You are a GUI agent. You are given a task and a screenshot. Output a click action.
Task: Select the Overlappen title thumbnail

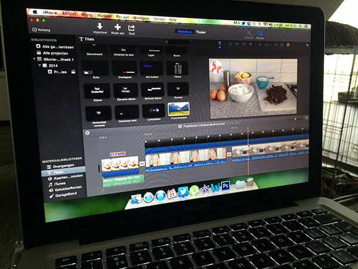click(x=125, y=68)
